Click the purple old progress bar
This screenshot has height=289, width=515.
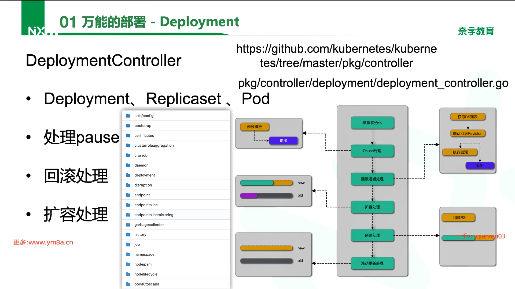[249, 195]
